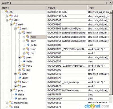Click the Watch 1 panel title

[x=6, y=3]
